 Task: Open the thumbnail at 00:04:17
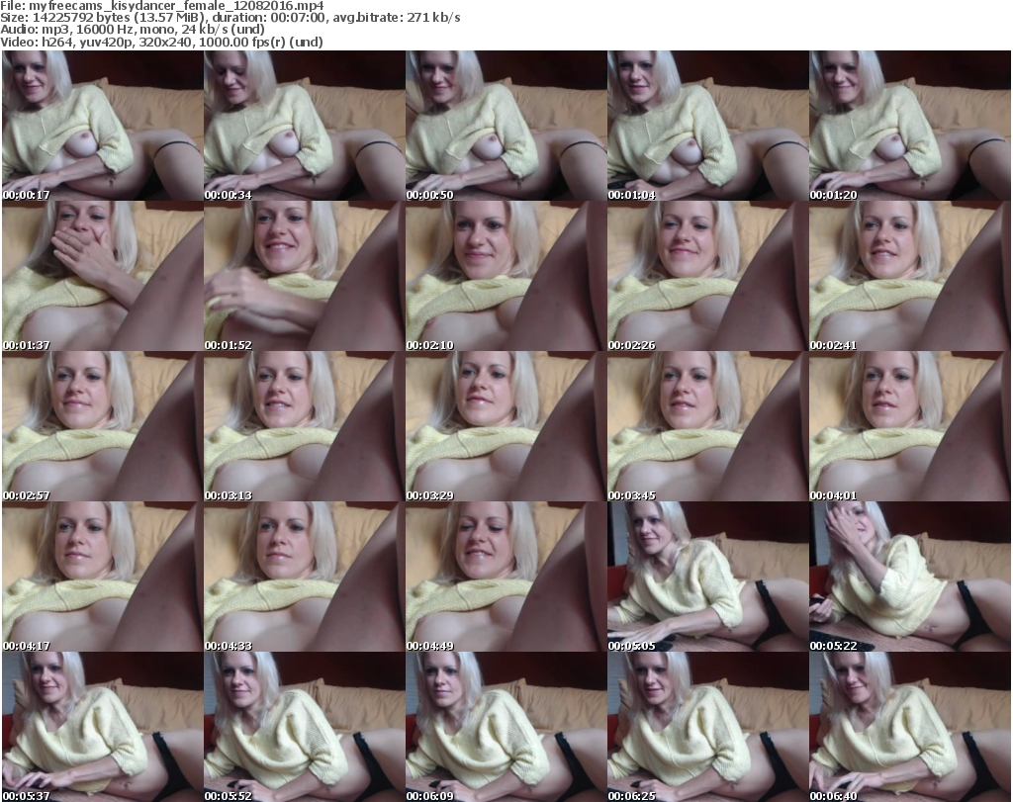pyautogui.click(x=103, y=577)
